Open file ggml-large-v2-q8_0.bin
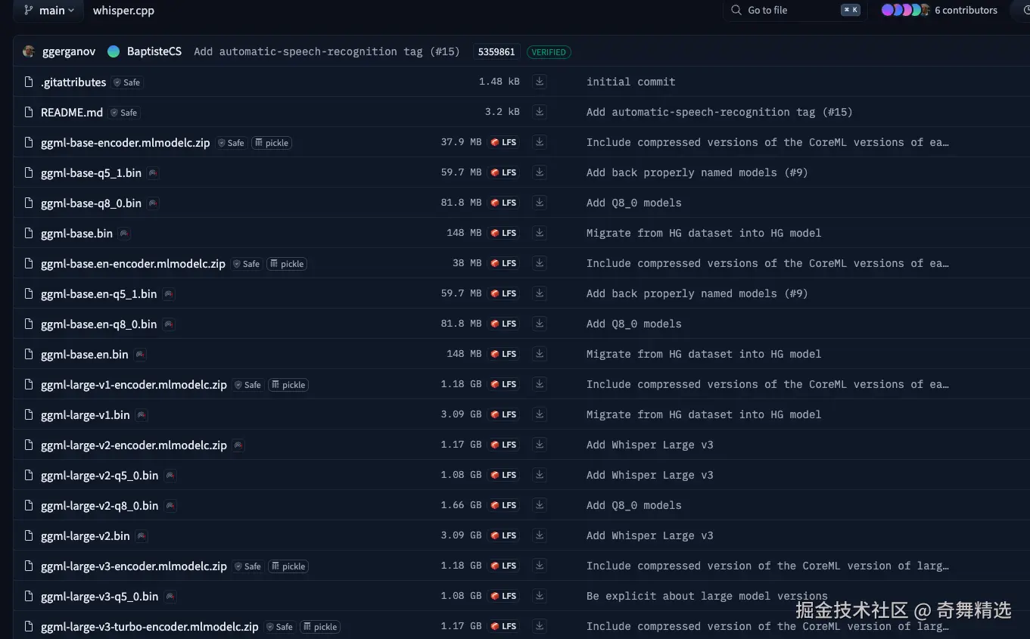This screenshot has height=639, width=1030. point(100,505)
